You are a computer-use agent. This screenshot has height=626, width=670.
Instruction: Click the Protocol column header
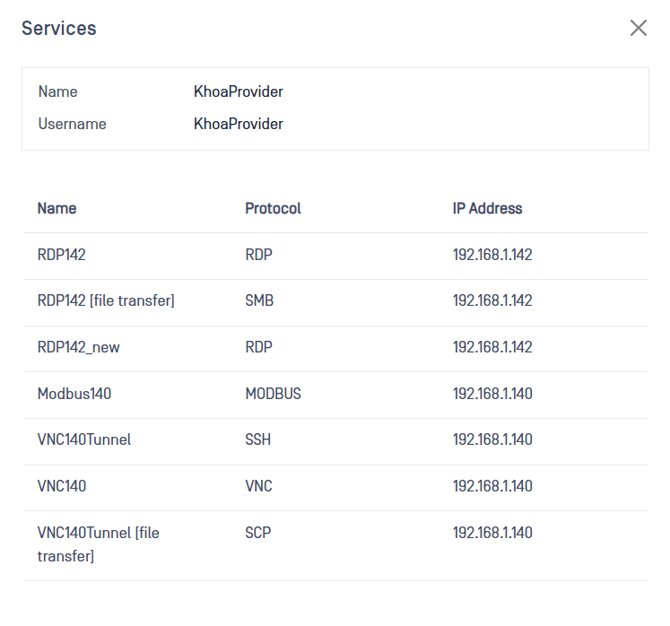pos(273,208)
